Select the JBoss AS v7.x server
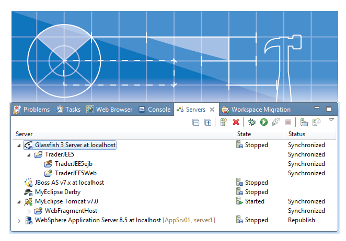346x241 pixels. point(69,183)
